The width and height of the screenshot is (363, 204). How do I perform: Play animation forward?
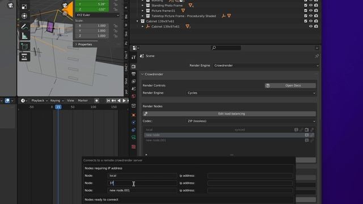pyautogui.click(x=124, y=101)
